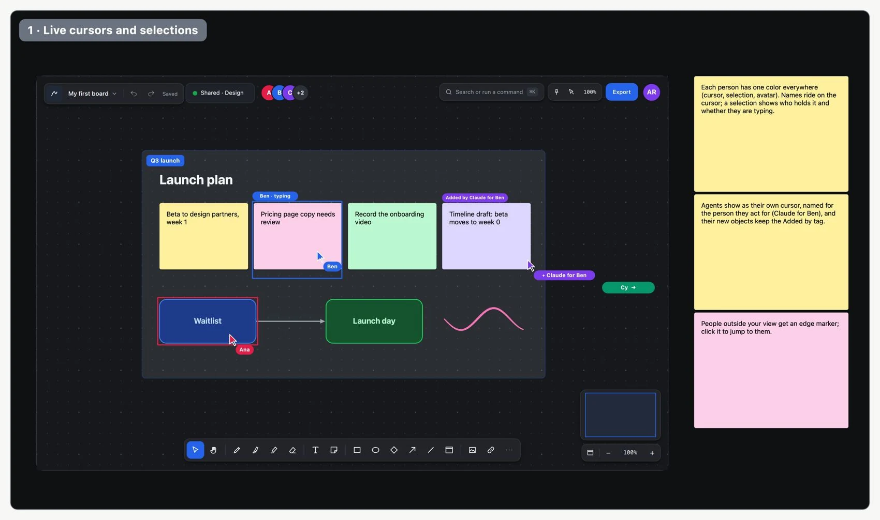The width and height of the screenshot is (880, 520).
Task: Zoom out with the minus button
Action: [x=608, y=453]
